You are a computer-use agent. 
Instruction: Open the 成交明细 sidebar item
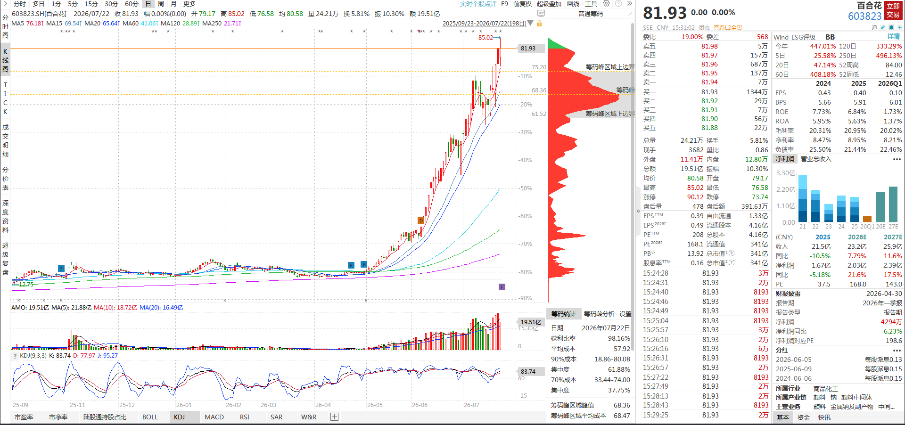coord(5,140)
